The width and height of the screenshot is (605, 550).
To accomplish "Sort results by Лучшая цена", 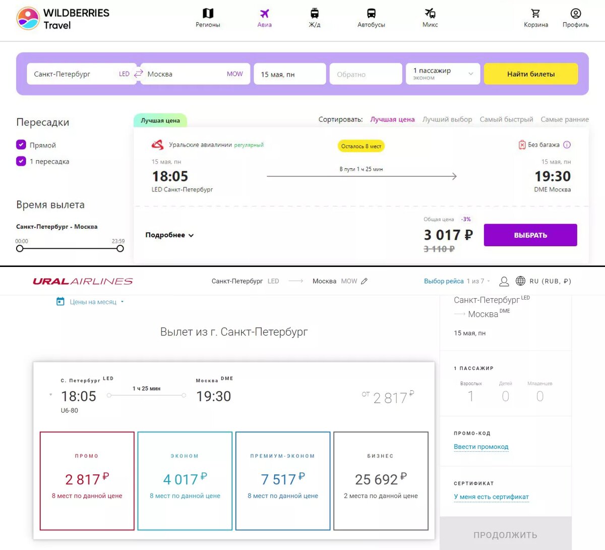I will tap(392, 119).
